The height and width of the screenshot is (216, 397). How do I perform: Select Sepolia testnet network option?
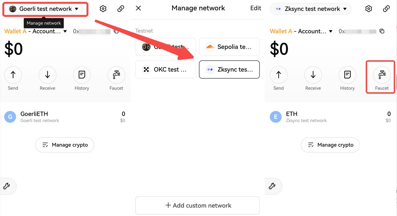229,47
